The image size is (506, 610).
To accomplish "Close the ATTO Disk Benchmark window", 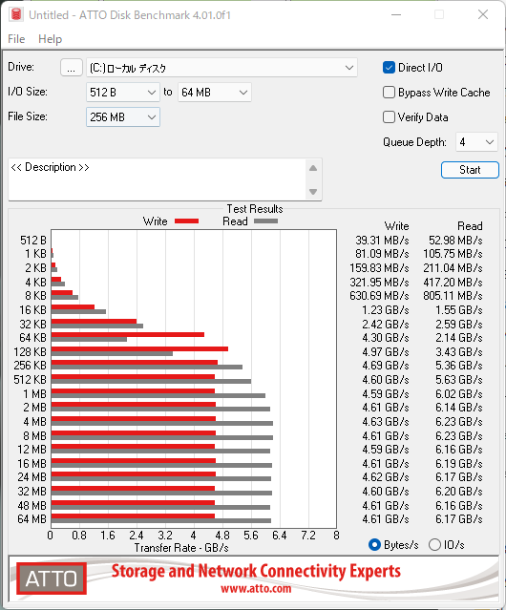I will click(483, 14).
